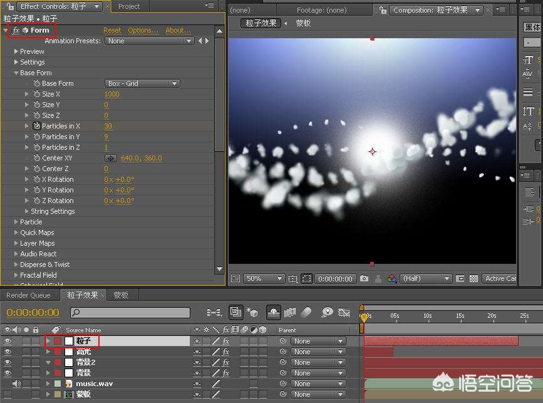
Task: Open the Graph Editor icon in timeline
Action: 344,312
